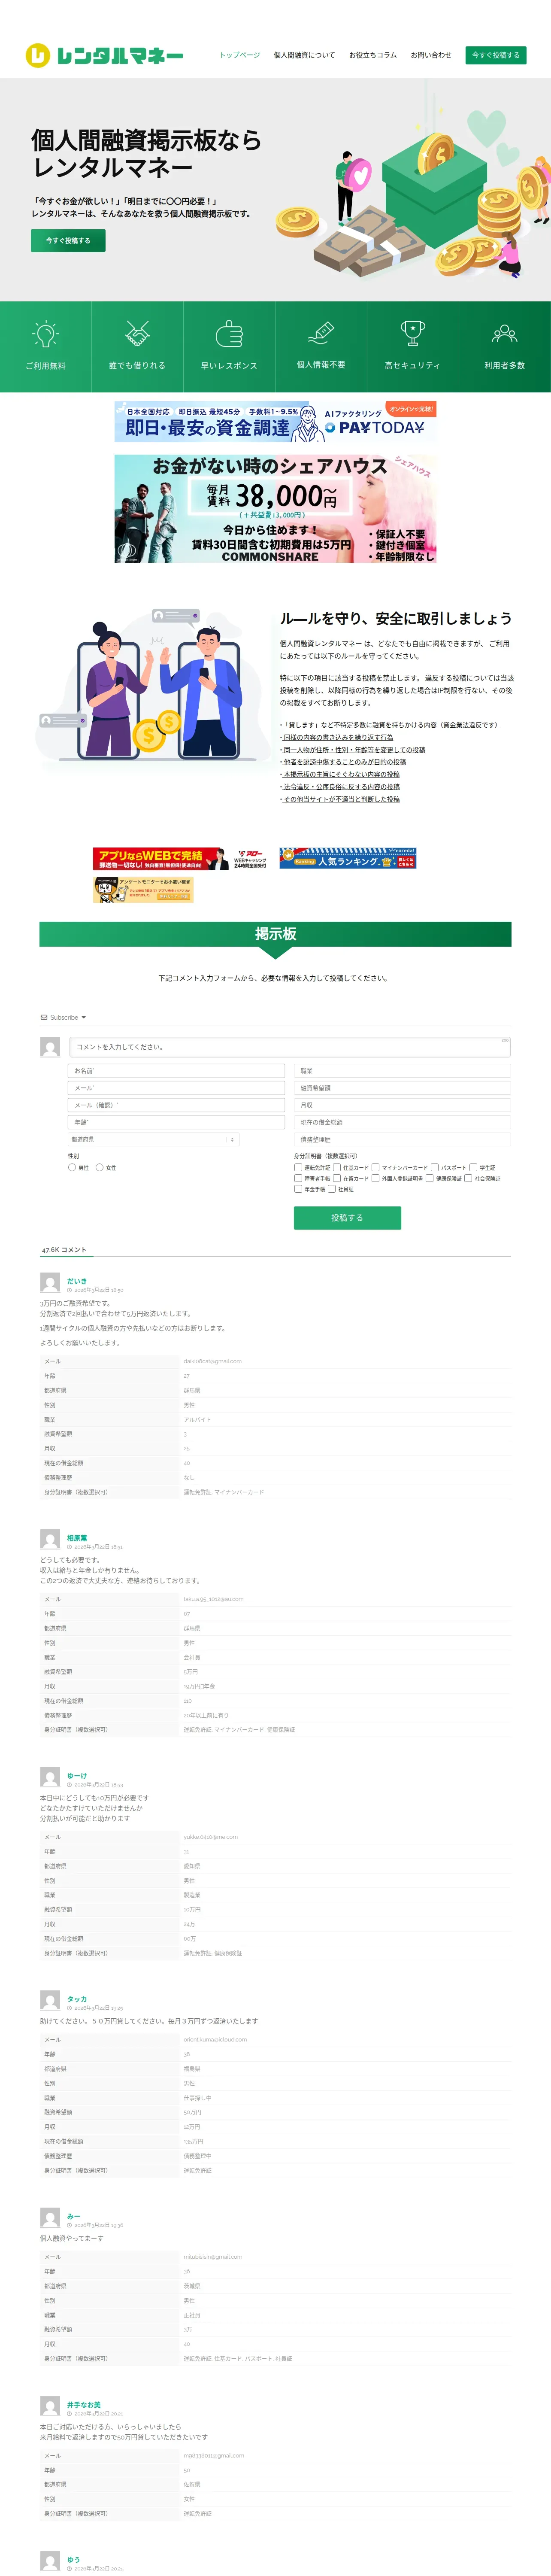Open the お問い合わせ menu item

click(431, 55)
